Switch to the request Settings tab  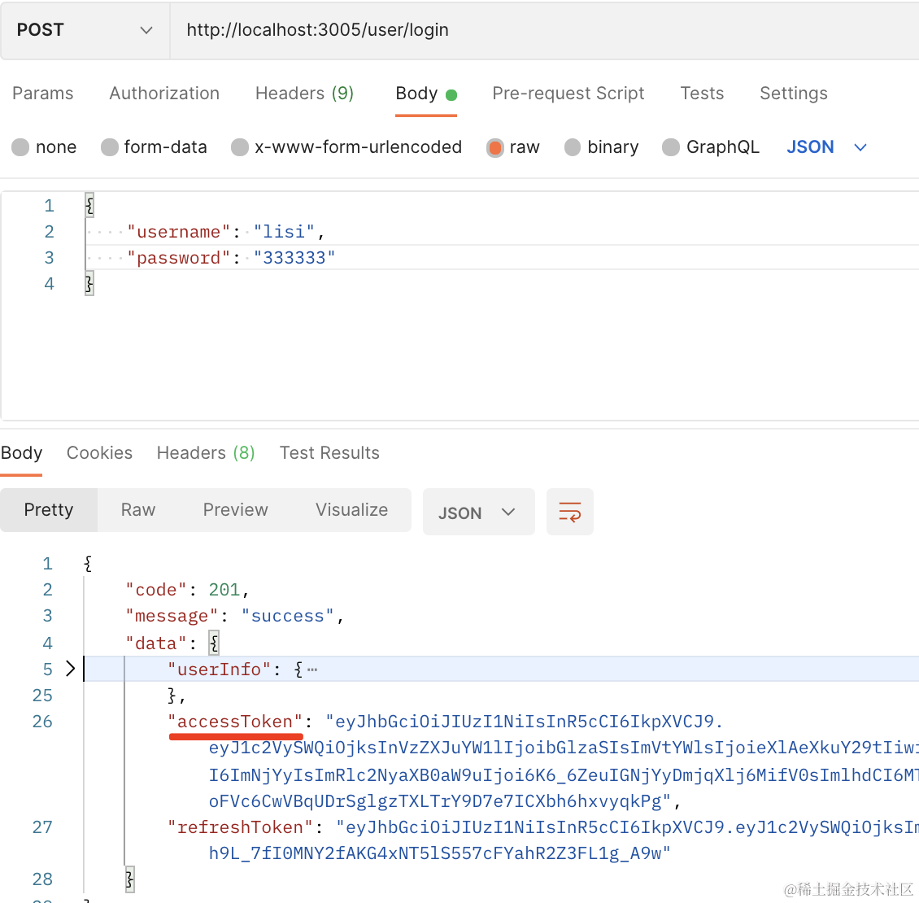pos(793,94)
